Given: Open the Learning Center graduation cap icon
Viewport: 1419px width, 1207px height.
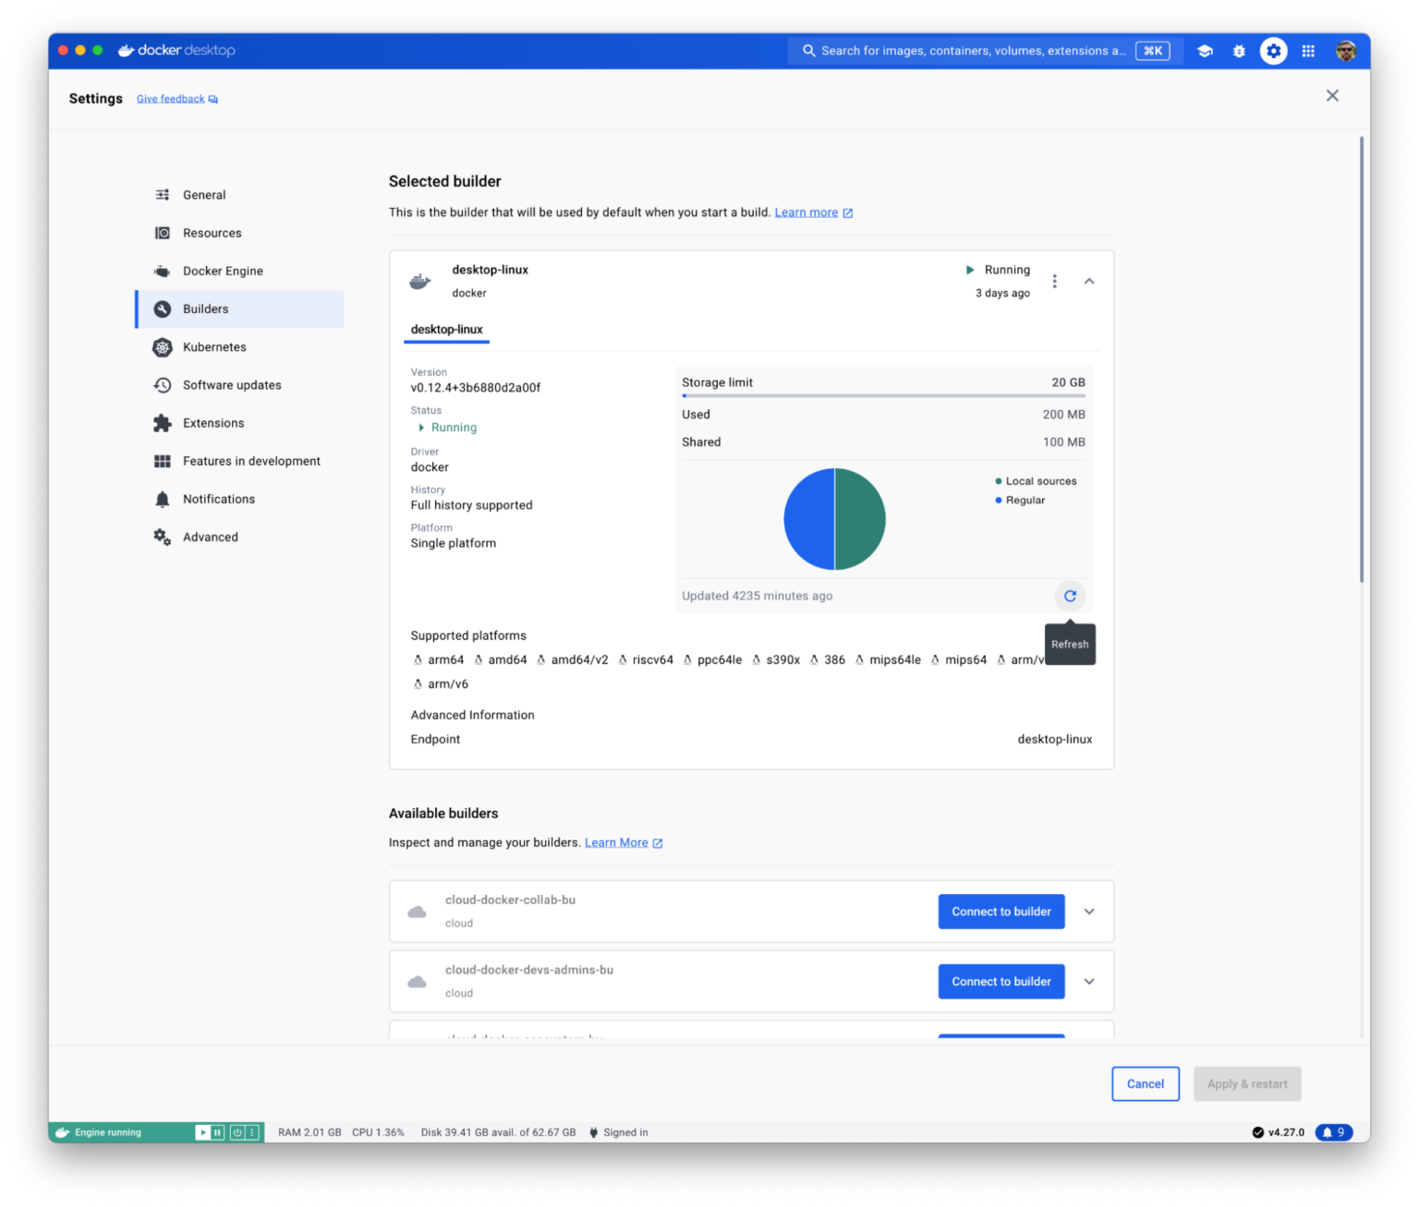Looking at the screenshot, I should pos(1205,51).
